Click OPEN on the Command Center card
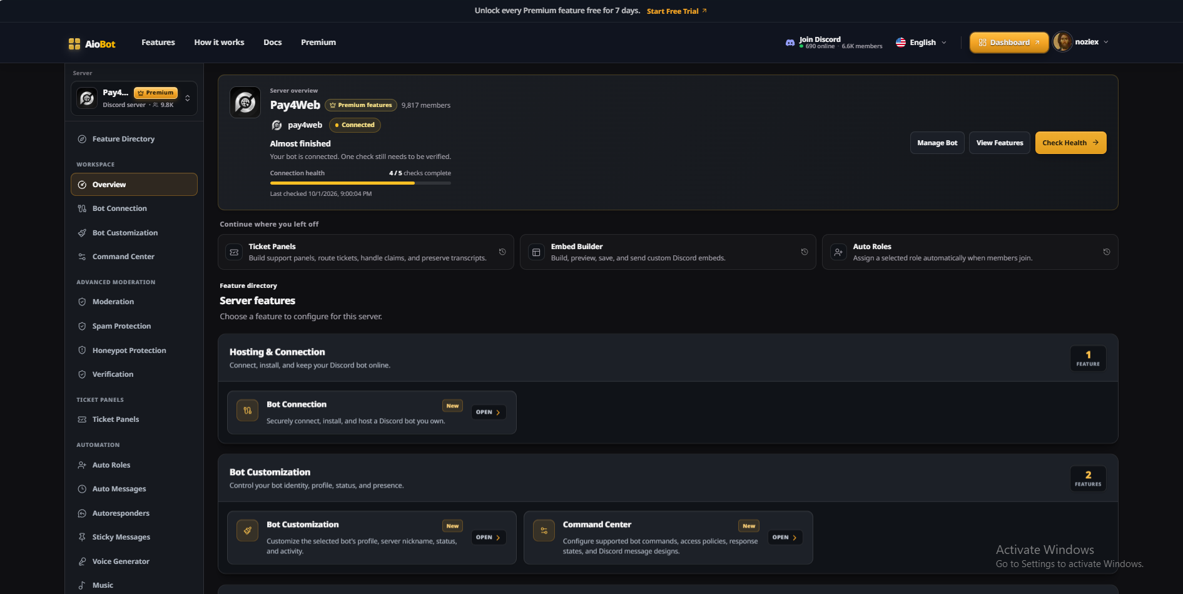1183x594 pixels. point(784,538)
